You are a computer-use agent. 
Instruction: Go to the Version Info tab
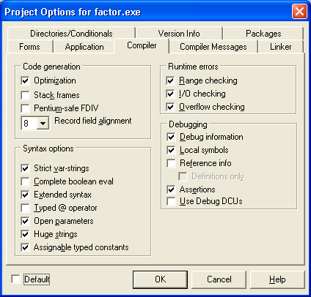tap(179, 34)
